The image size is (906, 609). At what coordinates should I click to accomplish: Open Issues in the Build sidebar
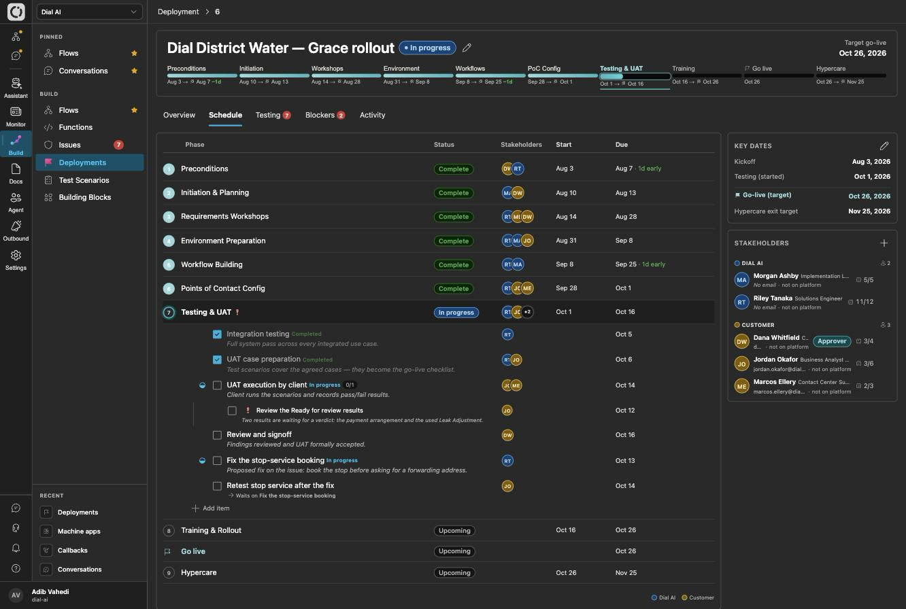click(x=89, y=145)
